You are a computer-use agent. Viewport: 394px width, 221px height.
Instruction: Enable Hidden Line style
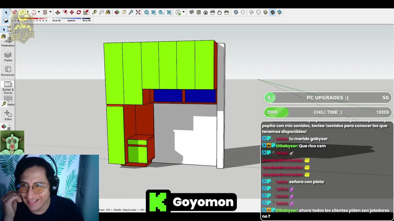click(259, 12)
